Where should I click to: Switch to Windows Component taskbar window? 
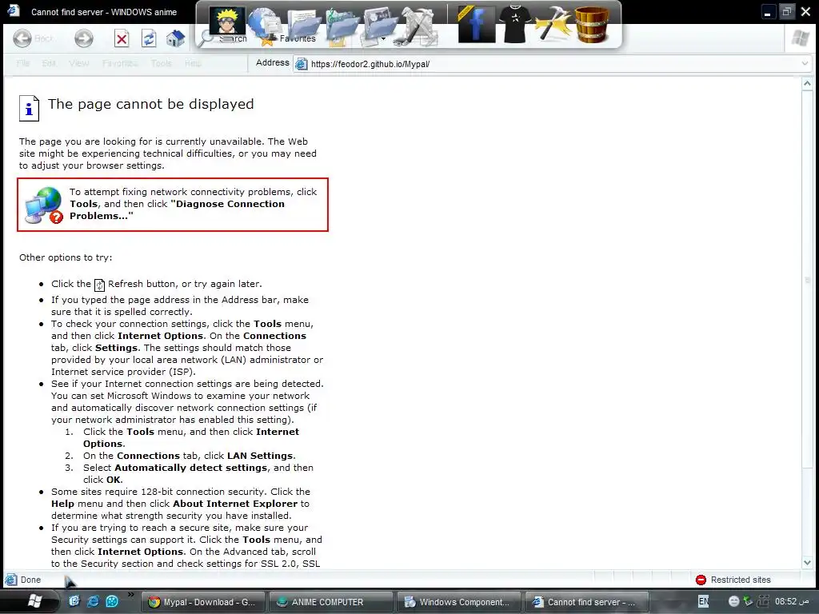[458, 602]
